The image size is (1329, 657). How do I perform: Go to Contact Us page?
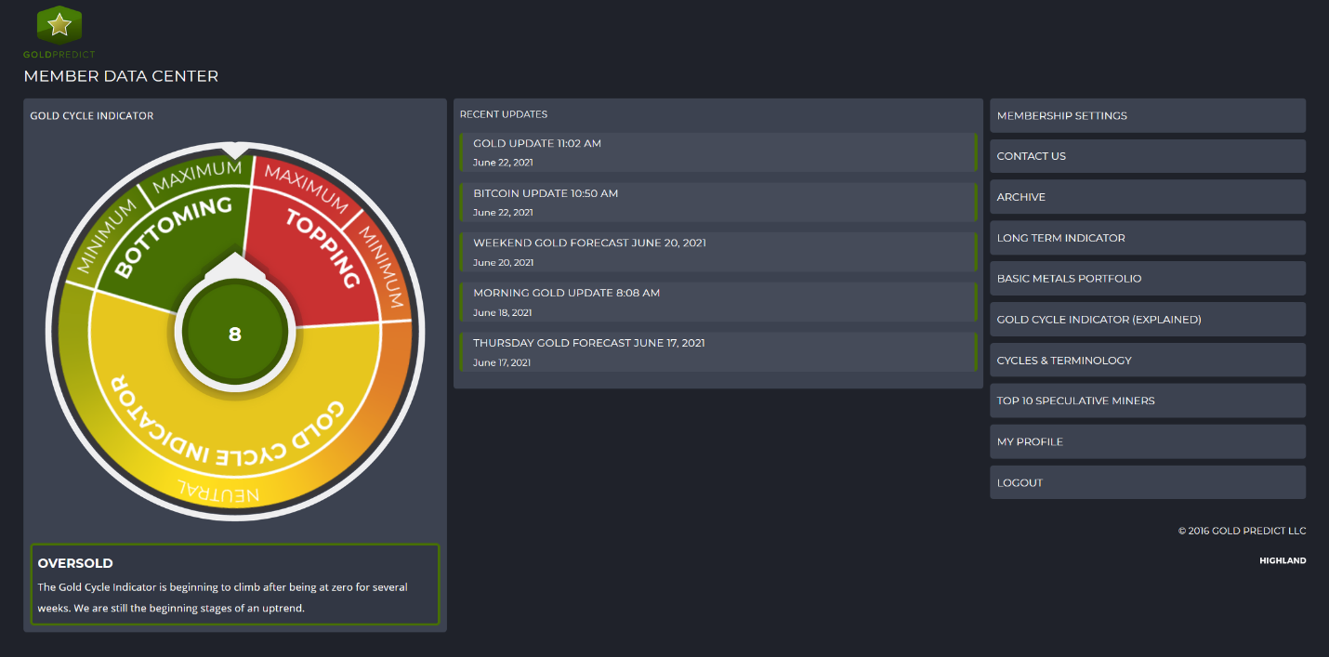coord(1031,156)
